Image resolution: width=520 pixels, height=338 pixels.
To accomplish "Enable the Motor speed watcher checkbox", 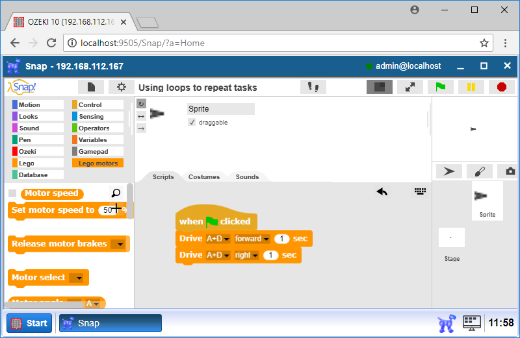I will (12, 193).
